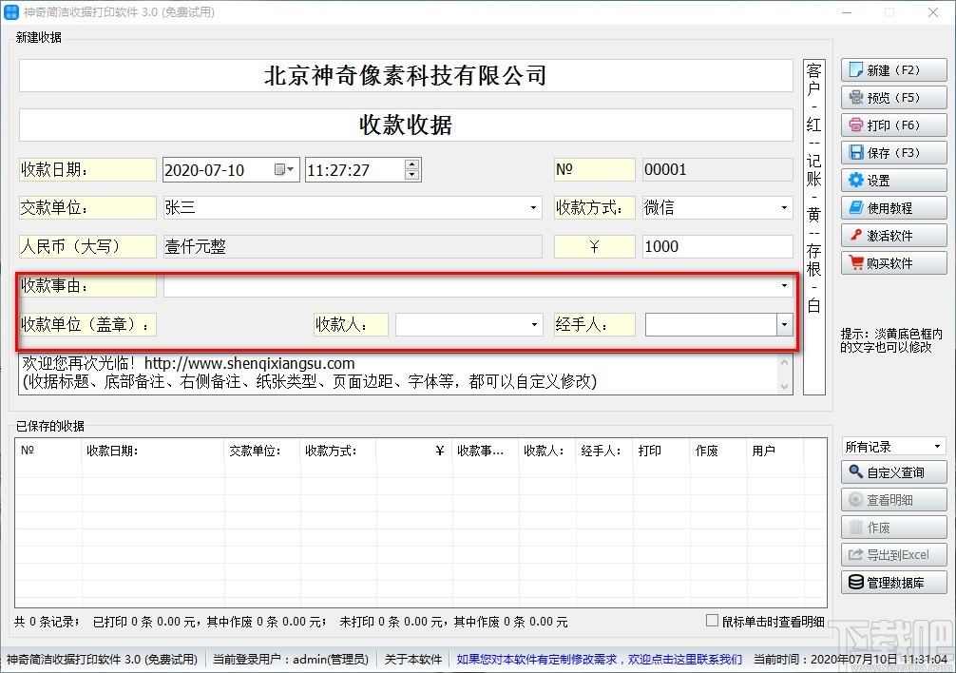The height and width of the screenshot is (673, 956).
Task: Void a record using 作废
Action: [x=892, y=527]
